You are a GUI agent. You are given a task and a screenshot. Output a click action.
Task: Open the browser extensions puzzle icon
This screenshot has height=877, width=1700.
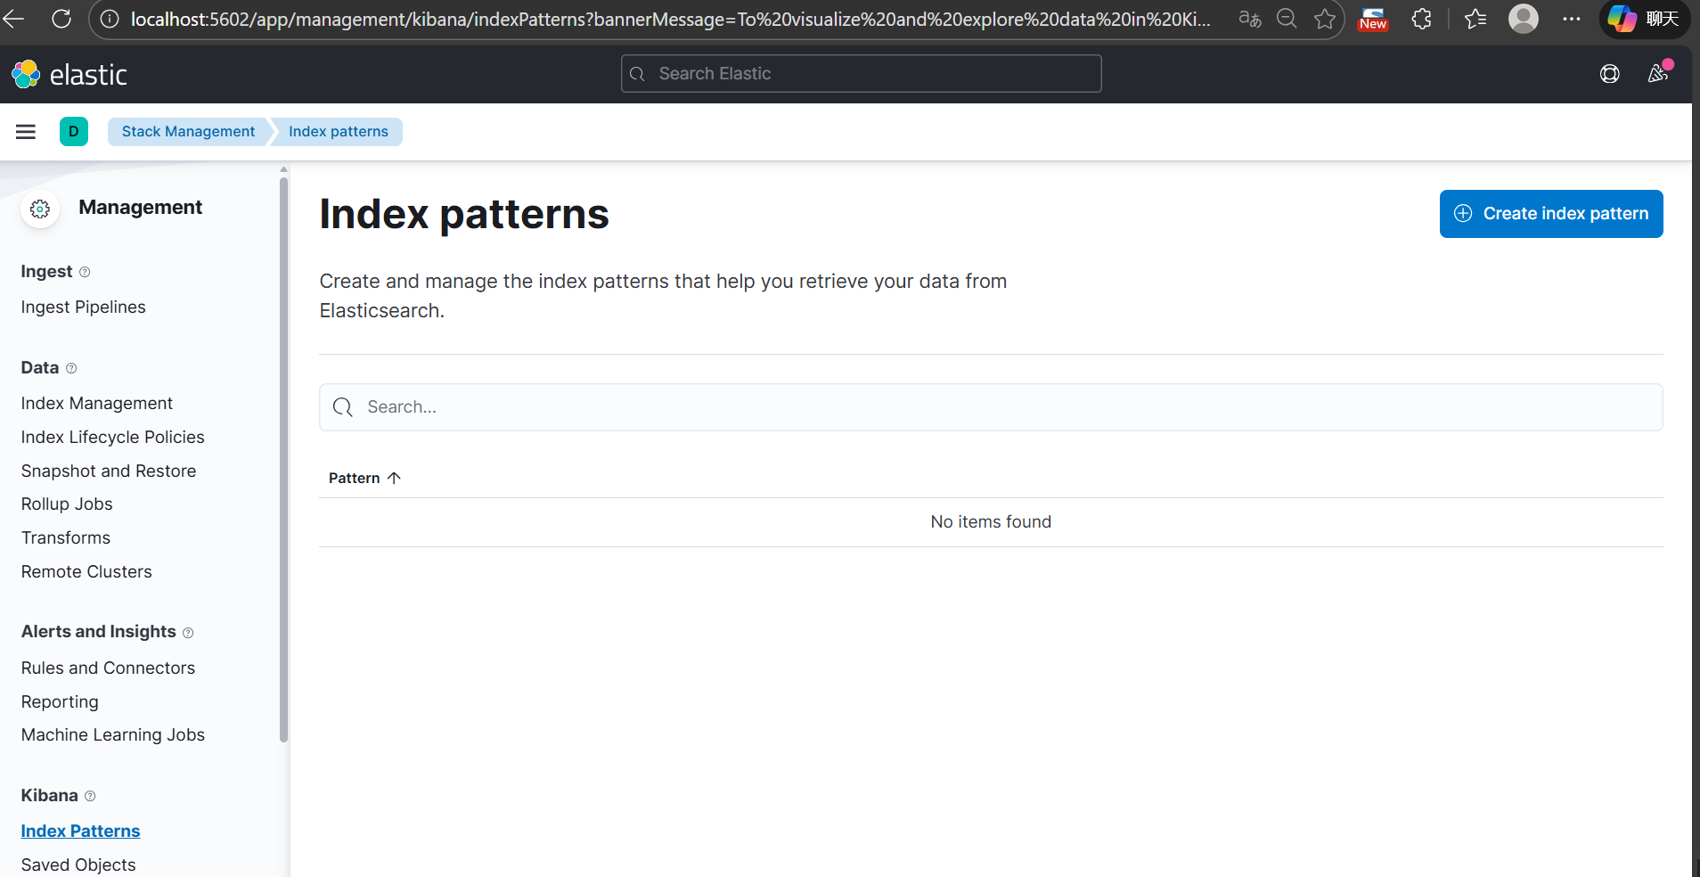pyautogui.click(x=1422, y=19)
